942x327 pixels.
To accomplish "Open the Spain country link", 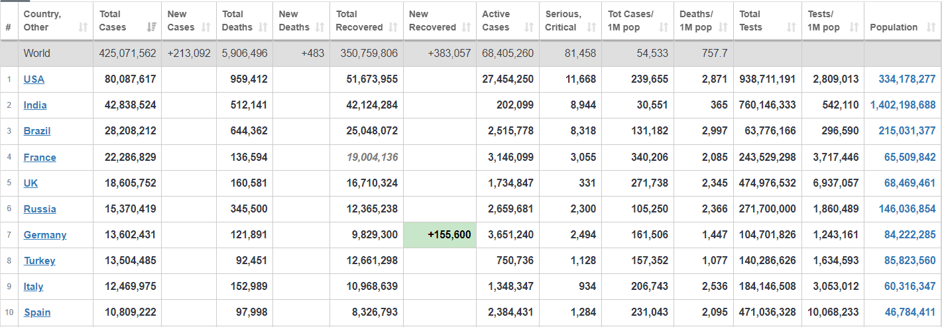I will pos(37,312).
